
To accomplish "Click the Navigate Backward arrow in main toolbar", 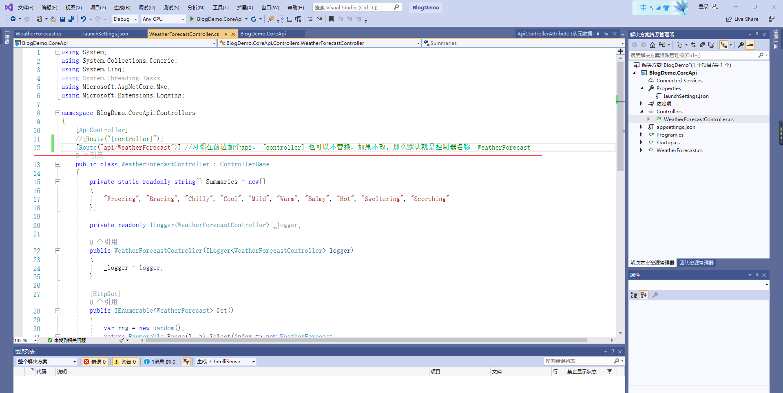I will 13,19.
